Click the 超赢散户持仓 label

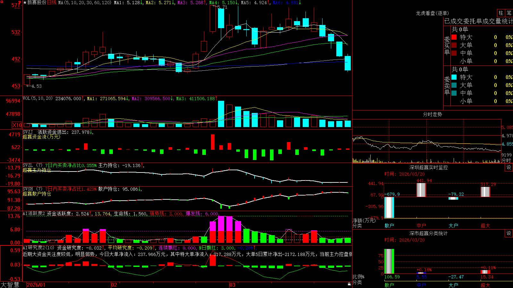coord(37,194)
